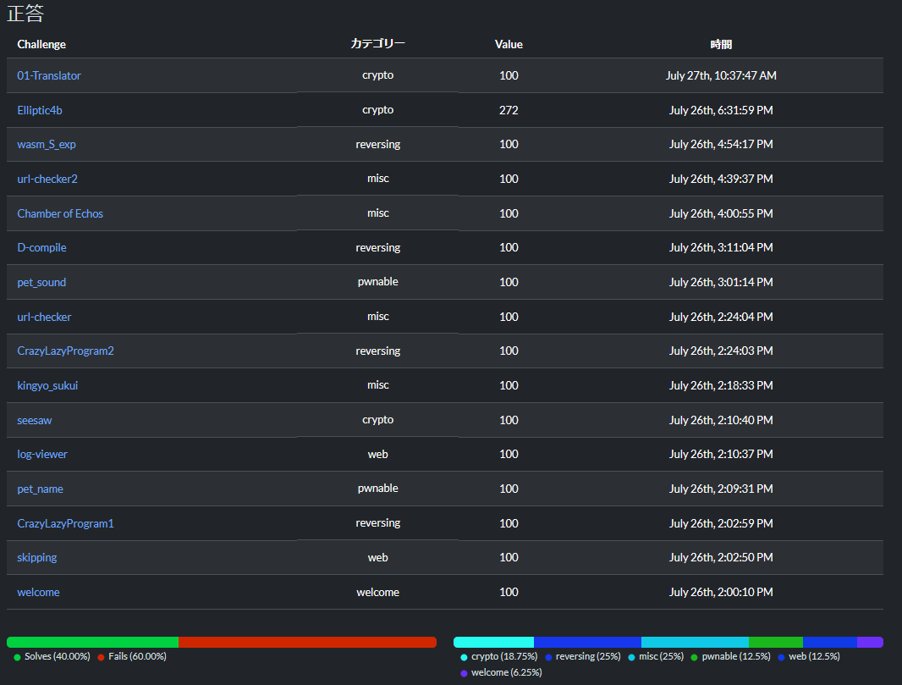Toggle crypto (18.75%) legend entry
This screenshot has height=685, width=902.
tap(498, 657)
